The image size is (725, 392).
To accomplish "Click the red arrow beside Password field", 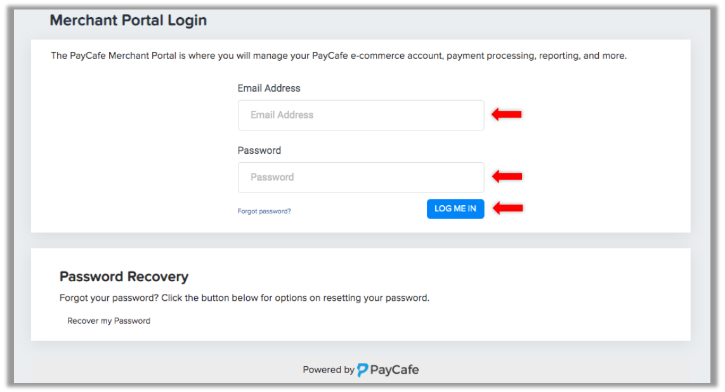I will [507, 177].
